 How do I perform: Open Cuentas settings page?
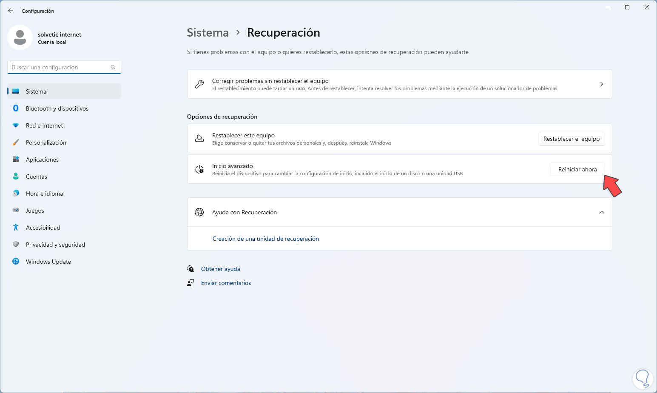pyautogui.click(x=37, y=177)
